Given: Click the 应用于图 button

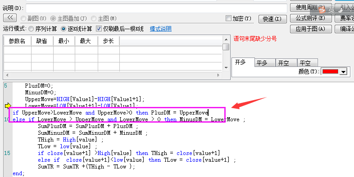Looking at the screenshot, I should click(311, 29).
